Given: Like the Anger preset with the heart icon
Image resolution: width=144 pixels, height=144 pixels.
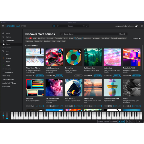Looking at the screenshot, I should tap(58, 26).
